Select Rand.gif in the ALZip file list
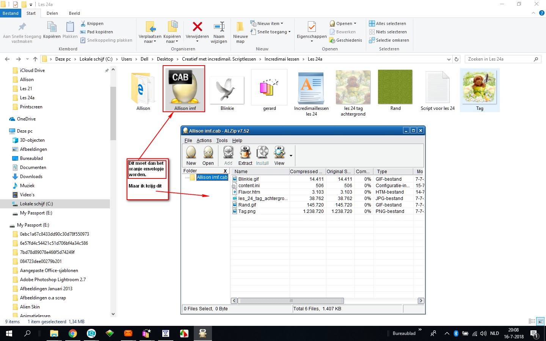Screen dimensions: 546x341 [x=247, y=205]
